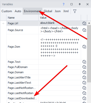Screen dimensions: 91x103
Task: Copy the Page.LastAlertText value
Action: coord(84,83)
